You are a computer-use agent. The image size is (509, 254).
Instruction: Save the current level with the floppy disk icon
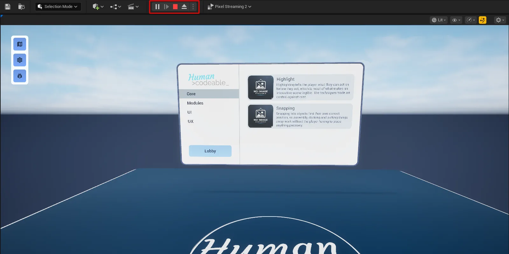(8, 7)
